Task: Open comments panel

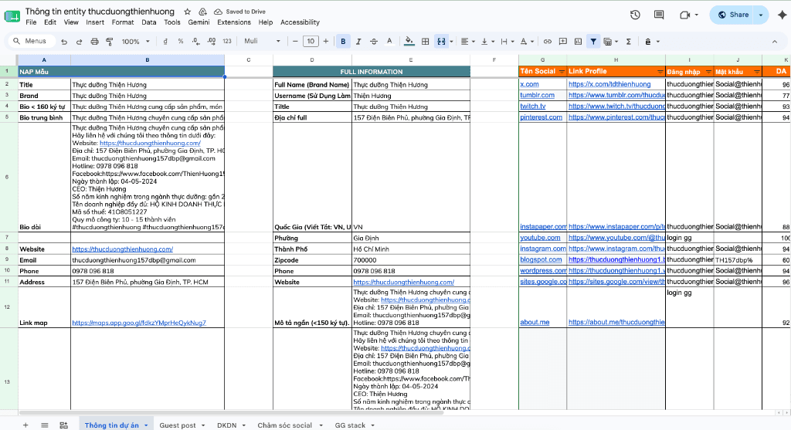Action: tap(659, 15)
